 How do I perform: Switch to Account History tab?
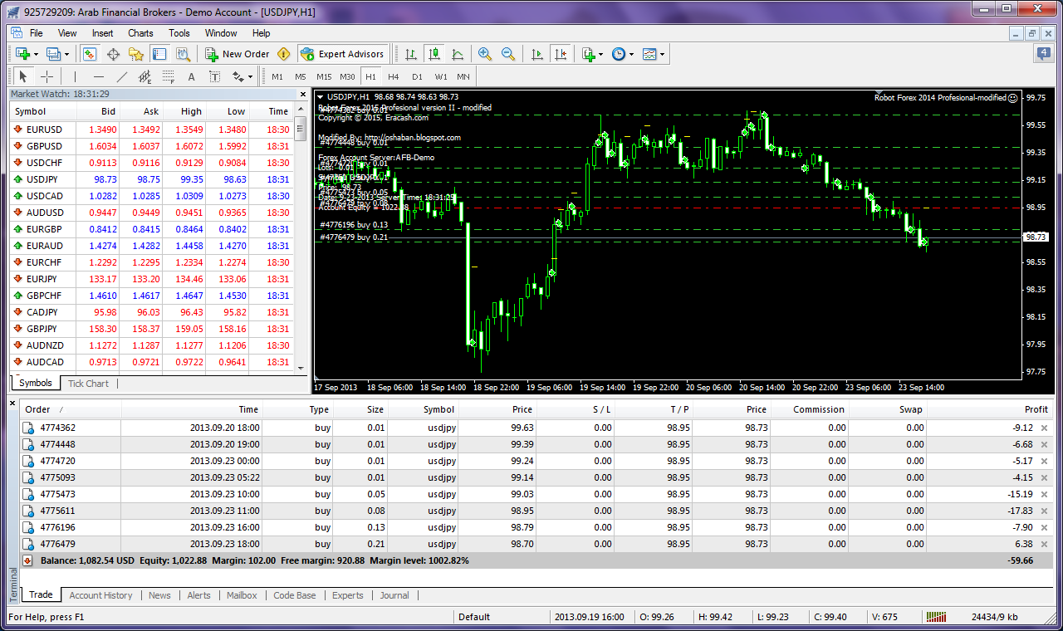[100, 595]
